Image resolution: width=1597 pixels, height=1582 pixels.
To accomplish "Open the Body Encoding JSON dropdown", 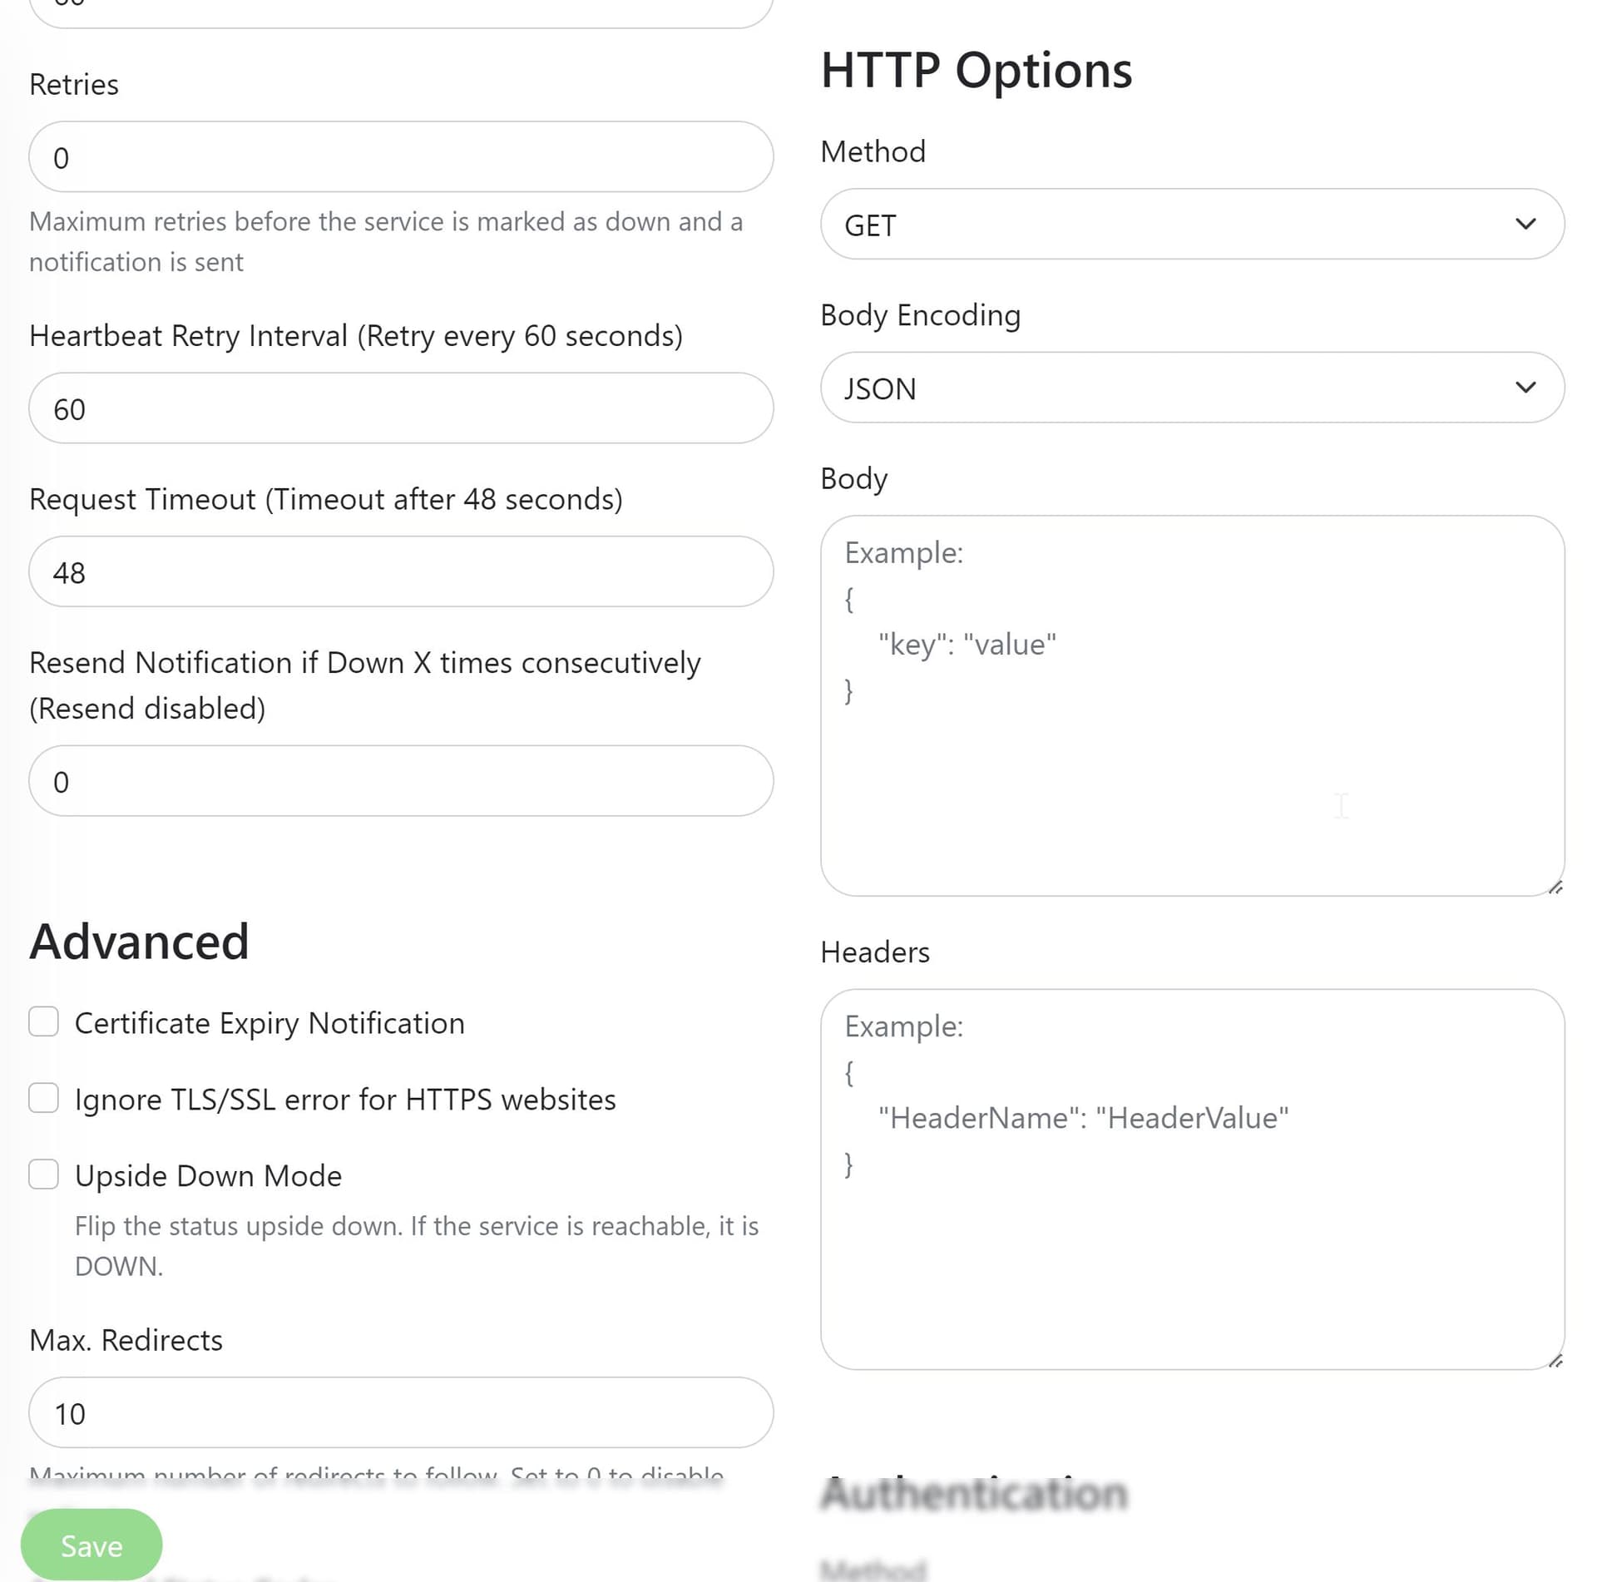I will (x=1164, y=388).
